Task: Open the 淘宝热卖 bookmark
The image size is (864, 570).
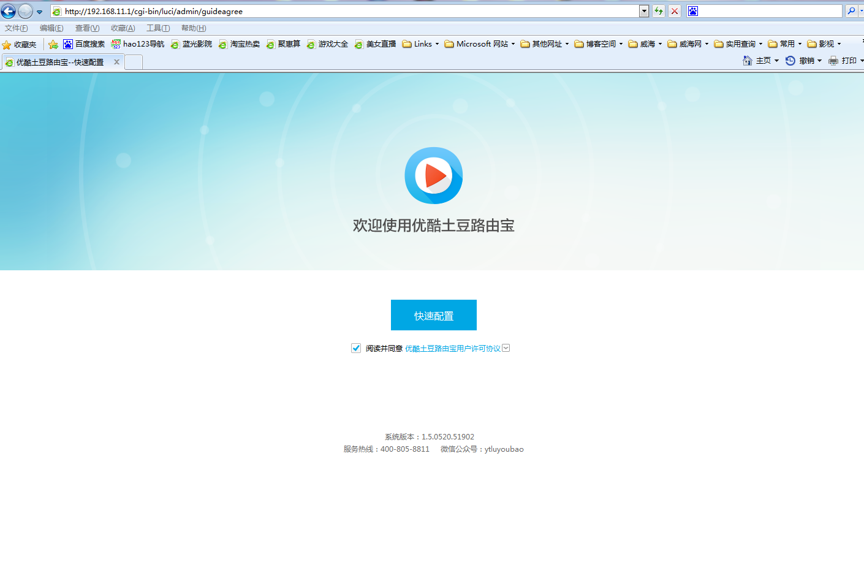Action: pyautogui.click(x=239, y=44)
